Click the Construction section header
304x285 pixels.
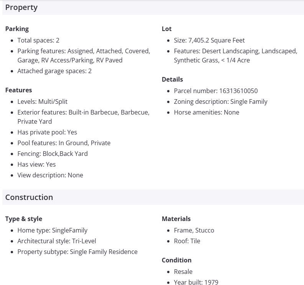click(x=29, y=197)
